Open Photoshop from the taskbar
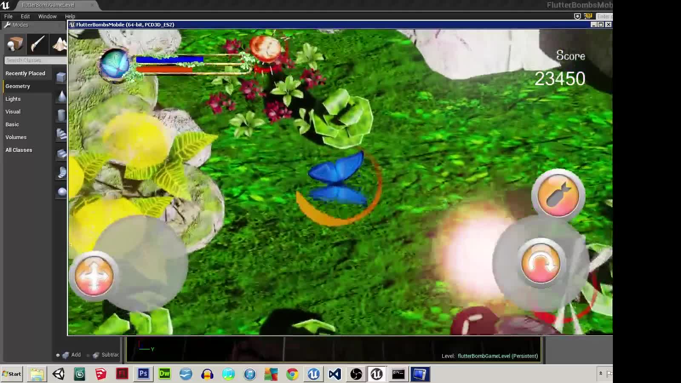The width and height of the screenshot is (681, 383). tap(143, 374)
